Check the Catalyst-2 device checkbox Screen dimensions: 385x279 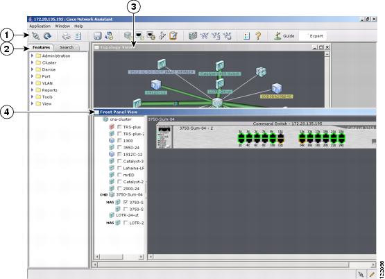[119, 182]
